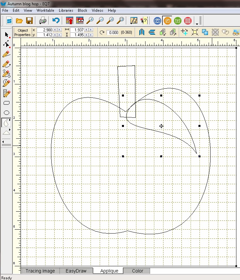
Task: Open the toolbar options dropdown arrow
Action: [x=197, y=24]
